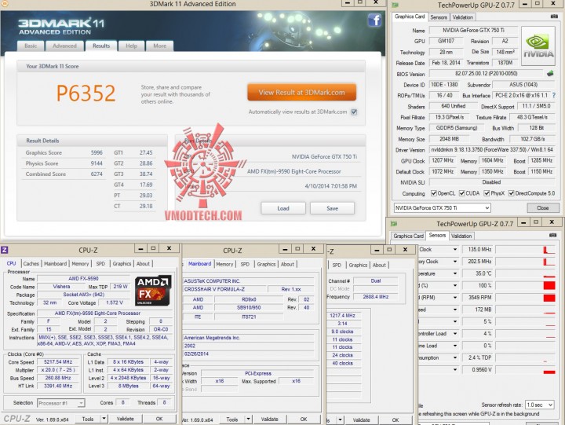Switch to the Advanced tab in 3DMark
565x425 pixels.
pos(64,46)
